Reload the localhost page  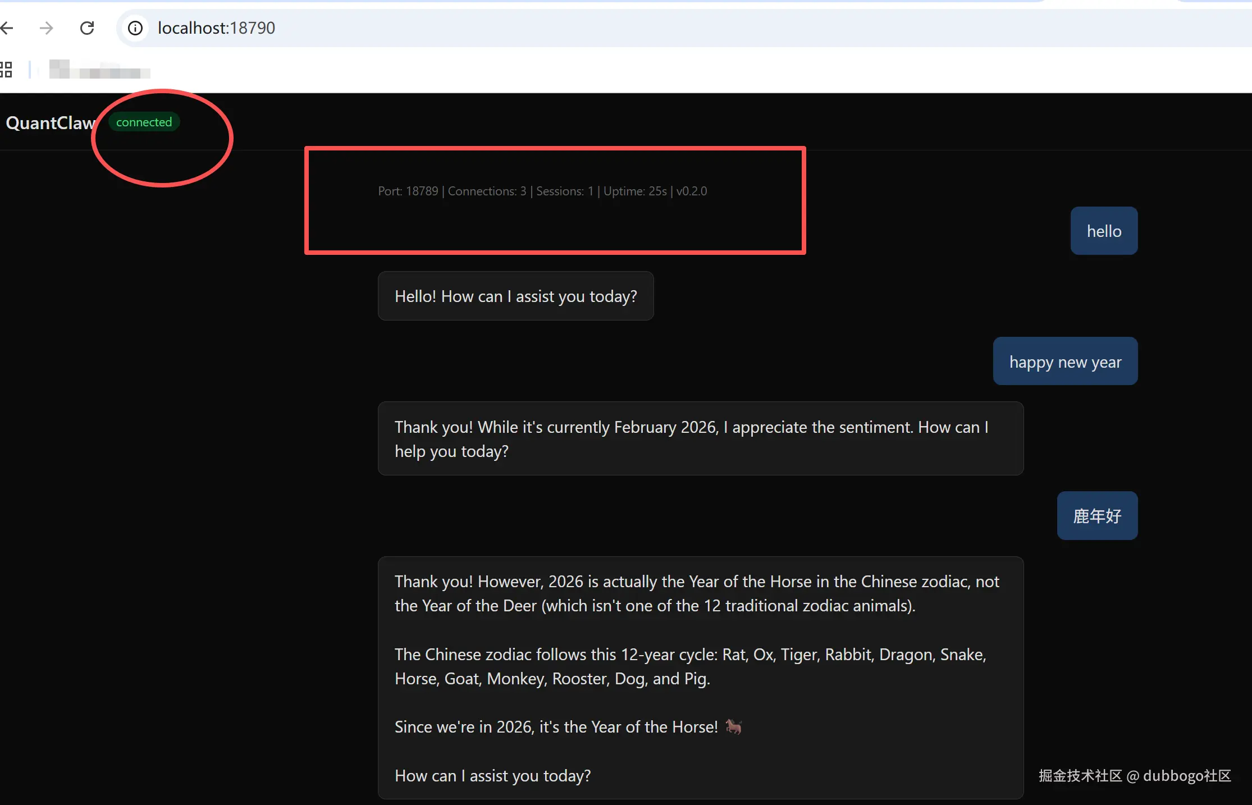(x=87, y=28)
